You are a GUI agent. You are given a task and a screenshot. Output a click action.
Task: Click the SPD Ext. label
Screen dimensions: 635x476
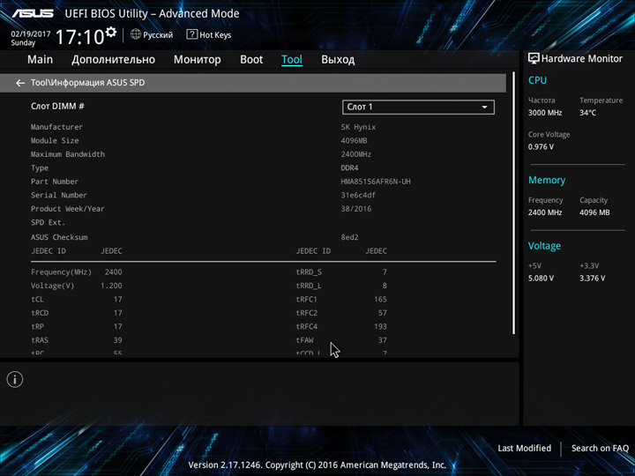tap(48, 223)
